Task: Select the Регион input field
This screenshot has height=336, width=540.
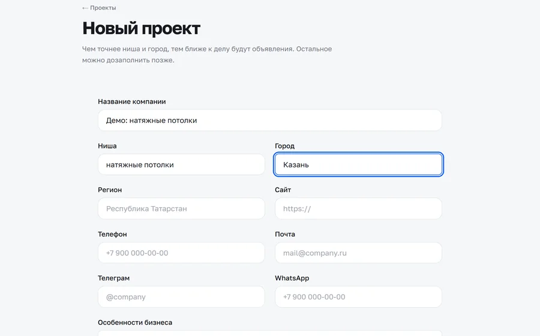Action: (181, 208)
